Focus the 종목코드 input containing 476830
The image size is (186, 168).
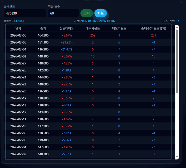coord(25,13)
